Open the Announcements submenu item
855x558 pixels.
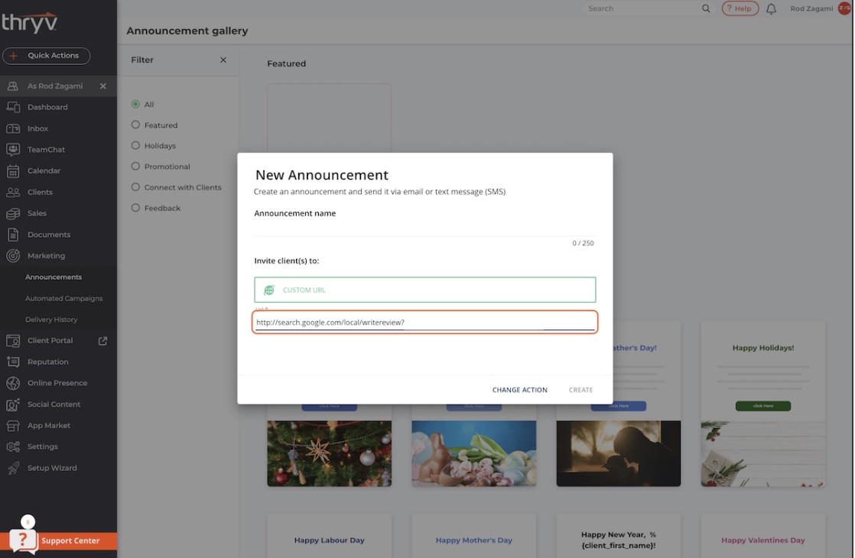pyautogui.click(x=54, y=277)
